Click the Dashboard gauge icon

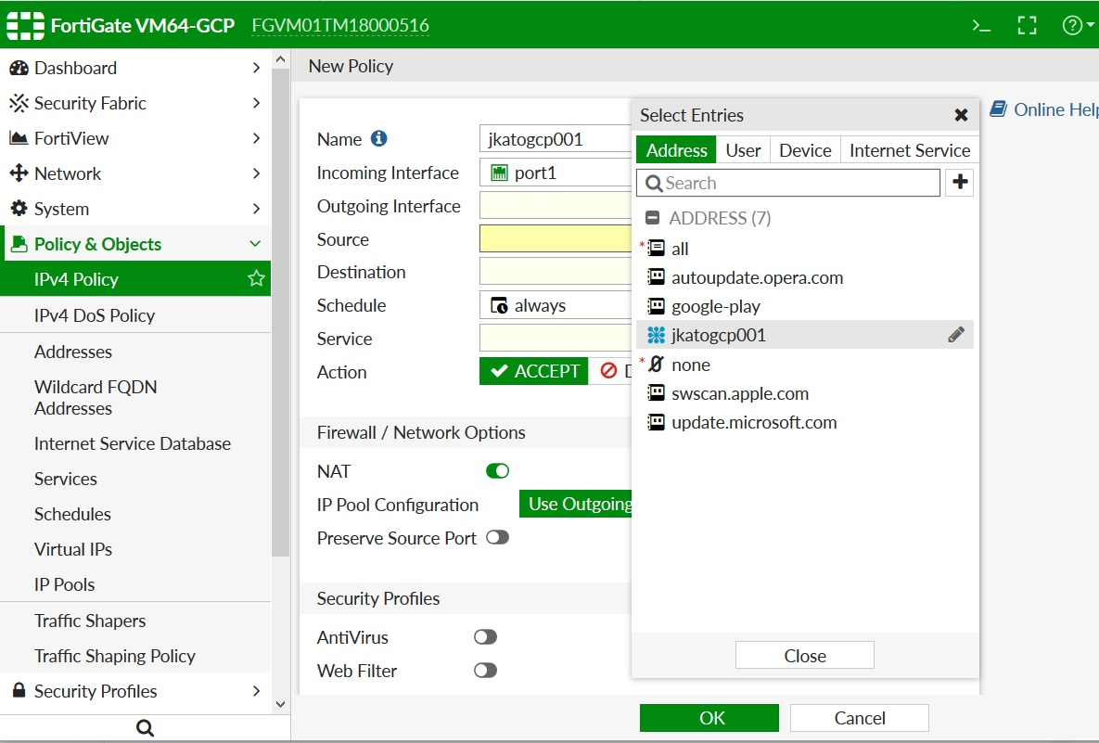tap(19, 68)
